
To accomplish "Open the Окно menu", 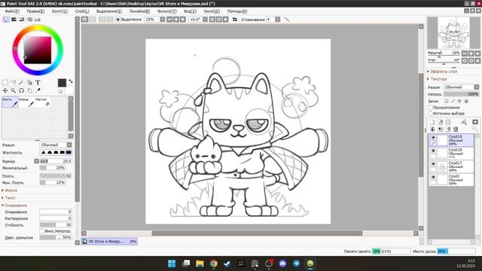I will pos(212,11).
